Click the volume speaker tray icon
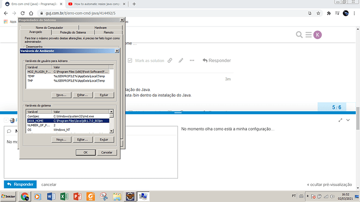This screenshot has height=202, width=360. tap(332, 196)
